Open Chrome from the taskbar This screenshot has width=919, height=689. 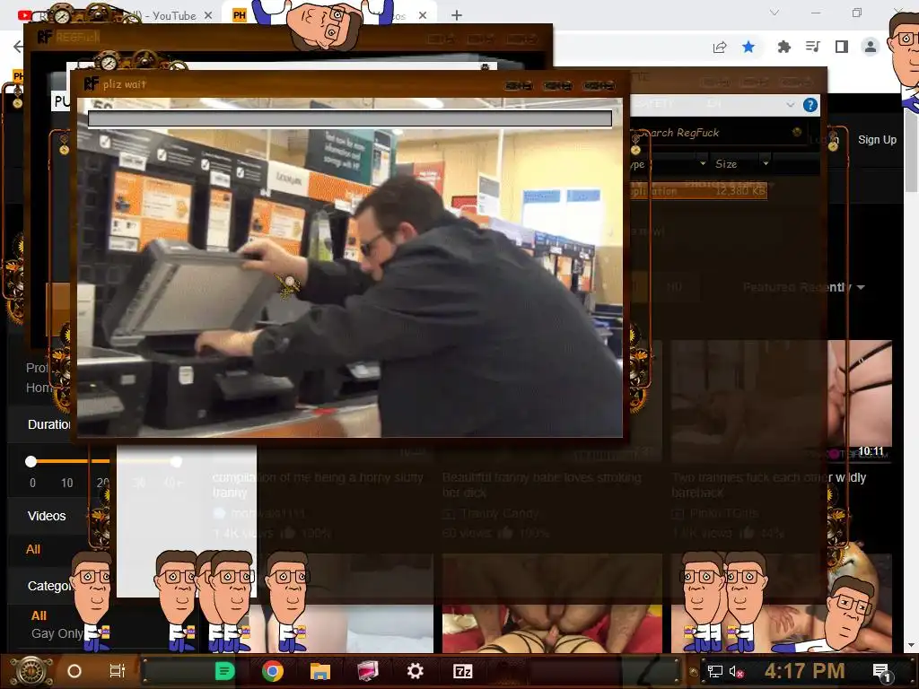273,671
